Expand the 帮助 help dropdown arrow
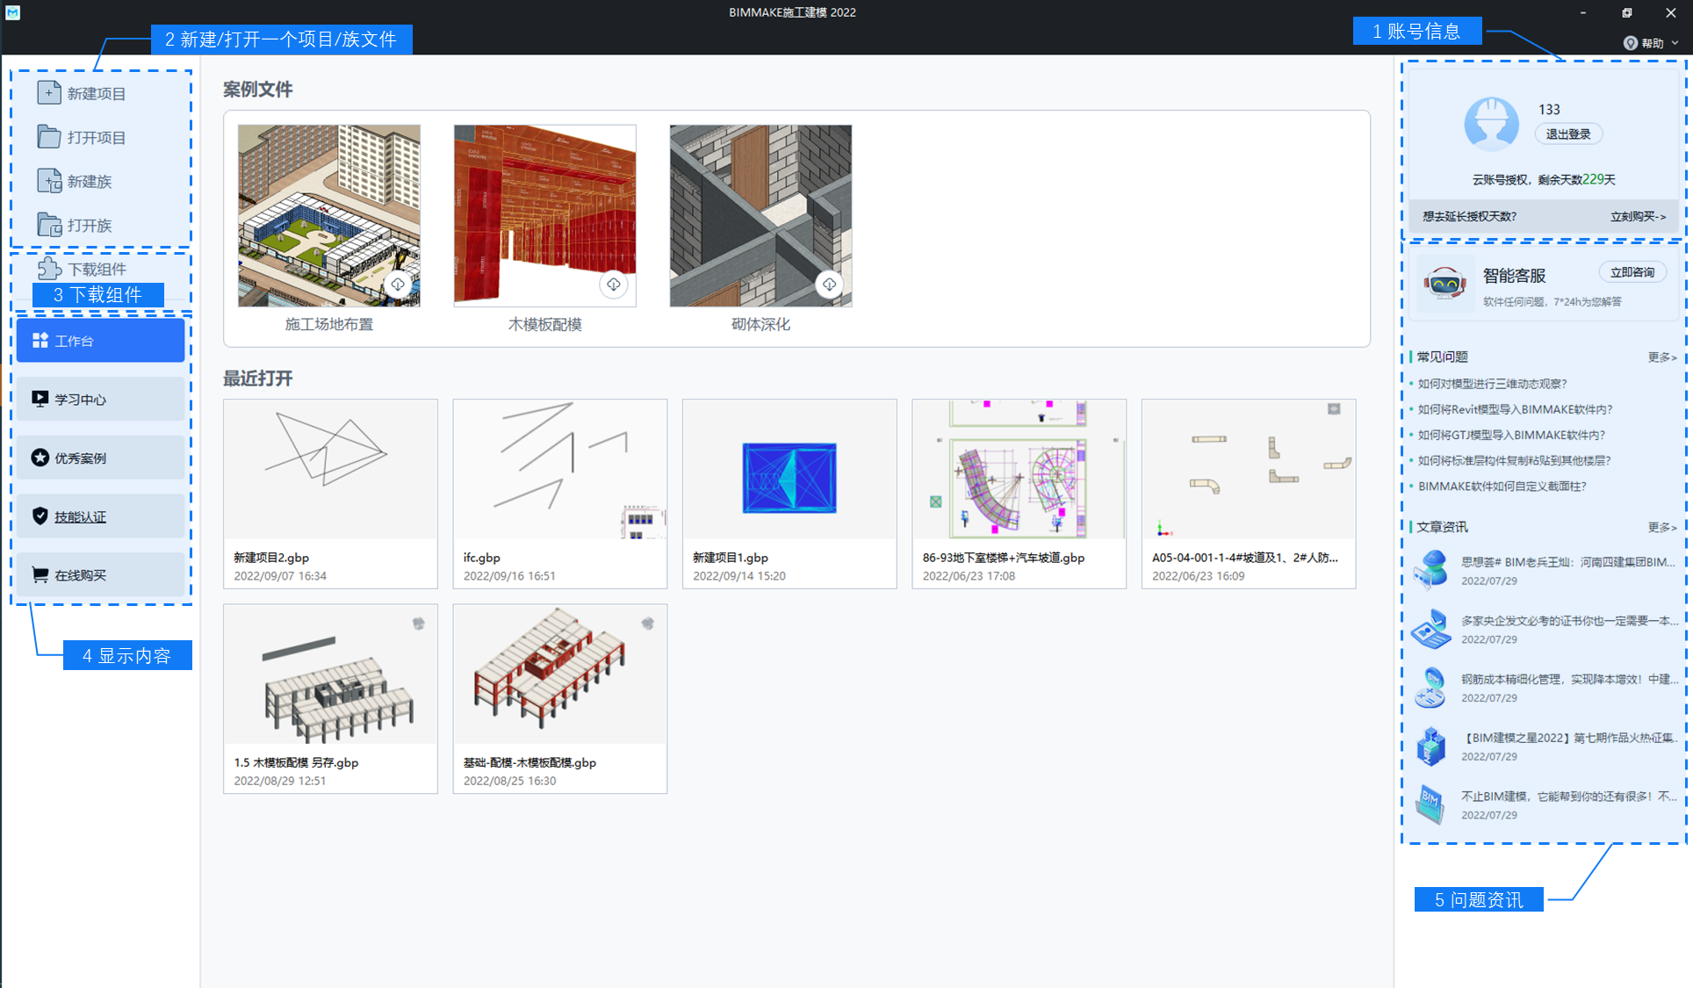This screenshot has height=988, width=1693. tap(1675, 43)
